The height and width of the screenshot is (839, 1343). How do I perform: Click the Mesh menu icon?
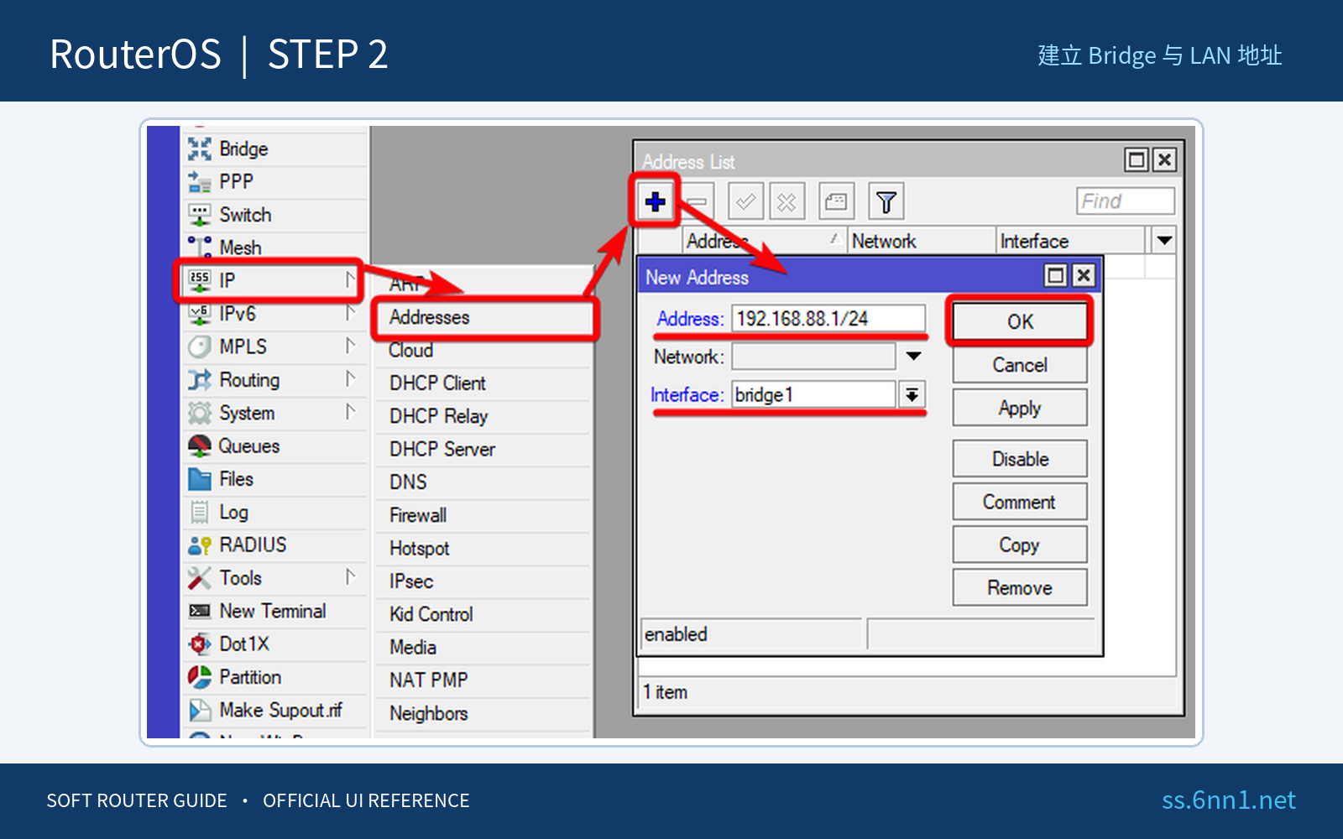point(200,248)
